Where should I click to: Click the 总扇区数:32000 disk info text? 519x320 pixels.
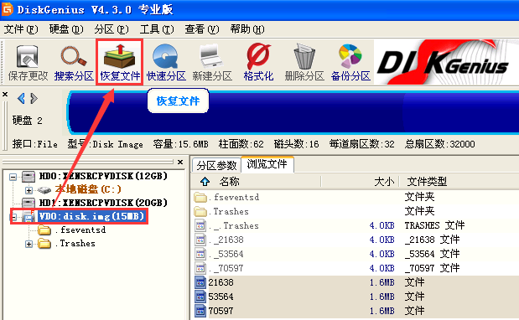pyautogui.click(x=439, y=144)
